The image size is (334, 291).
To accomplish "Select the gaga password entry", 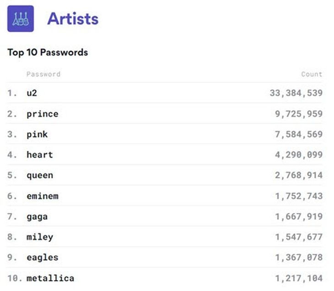I will coord(37,216).
